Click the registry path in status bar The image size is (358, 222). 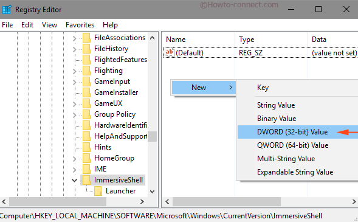[x=161, y=216]
